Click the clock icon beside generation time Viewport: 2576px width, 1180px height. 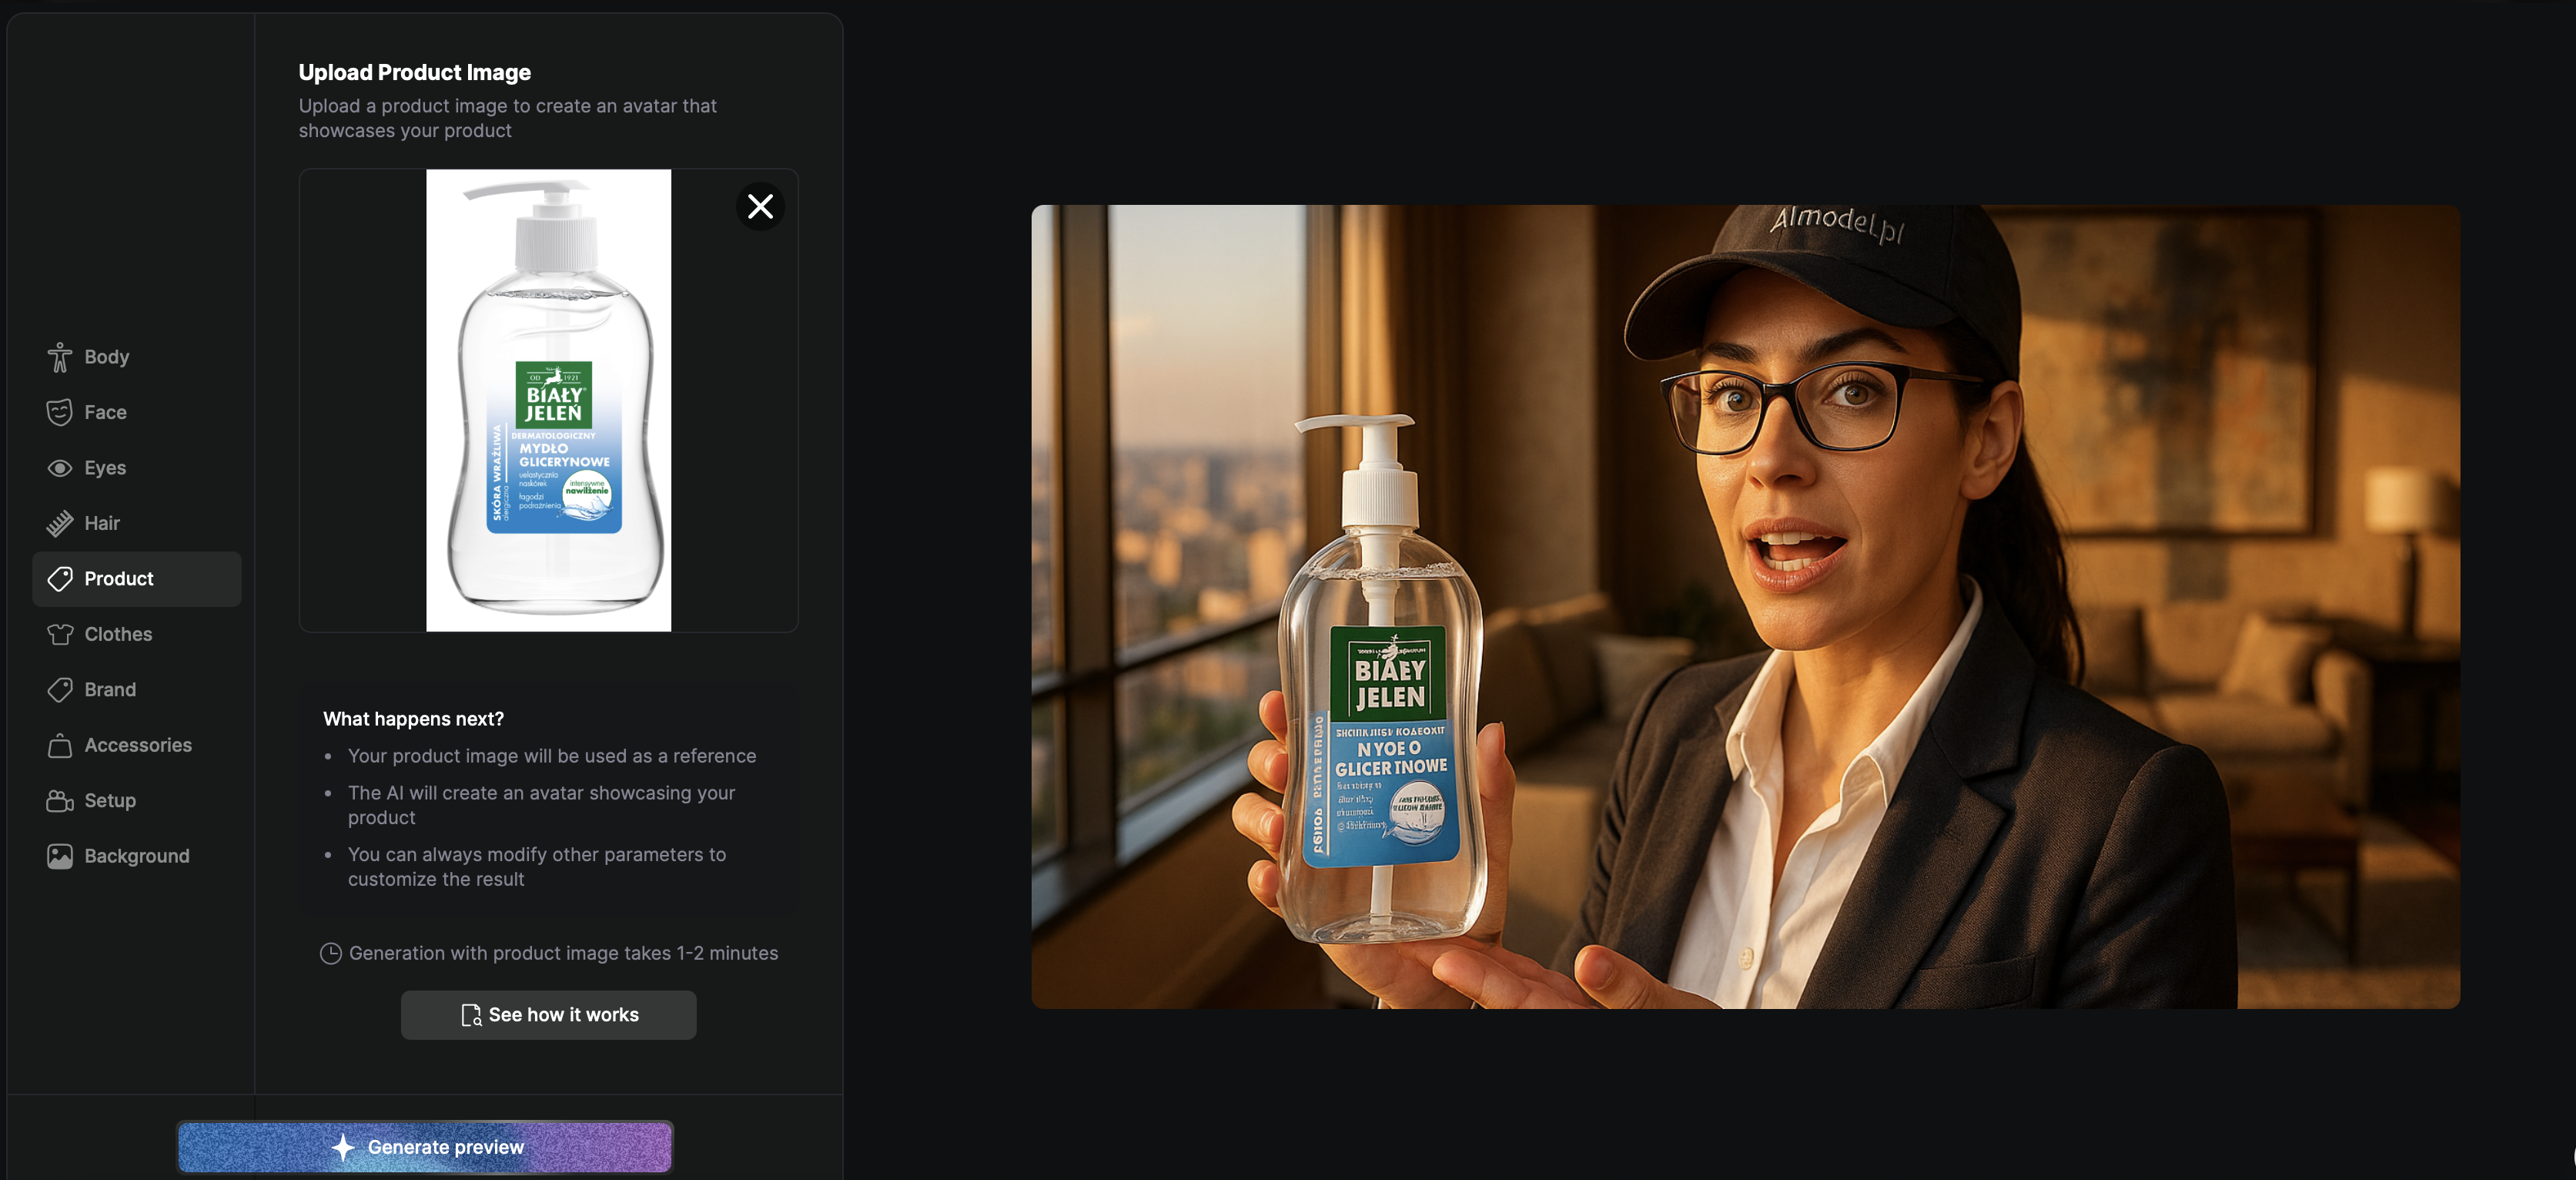pyautogui.click(x=330, y=954)
